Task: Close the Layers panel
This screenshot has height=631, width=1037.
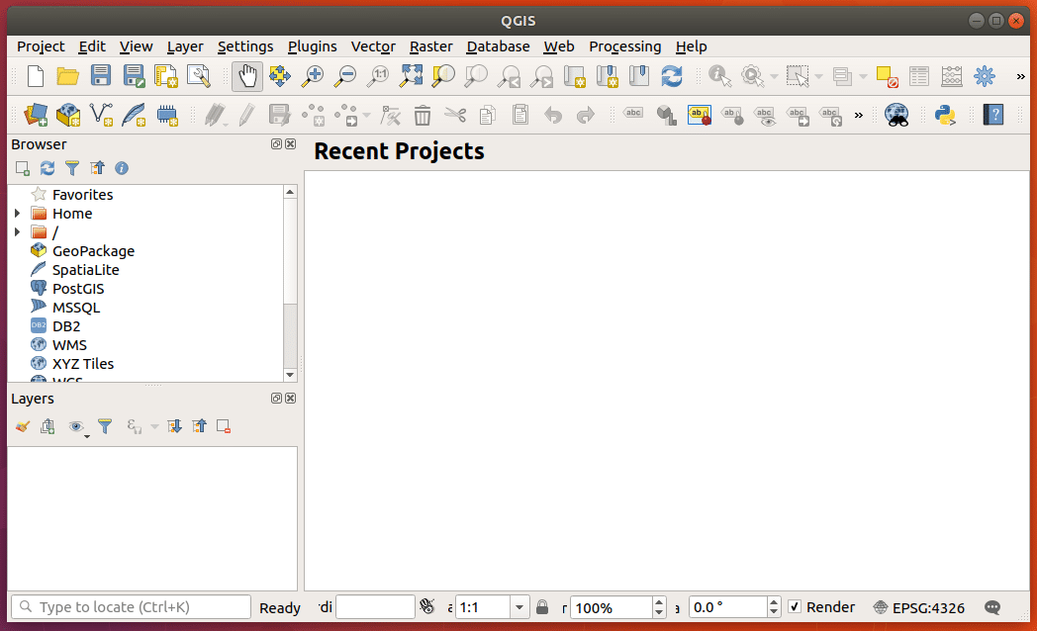Action: 290,399
